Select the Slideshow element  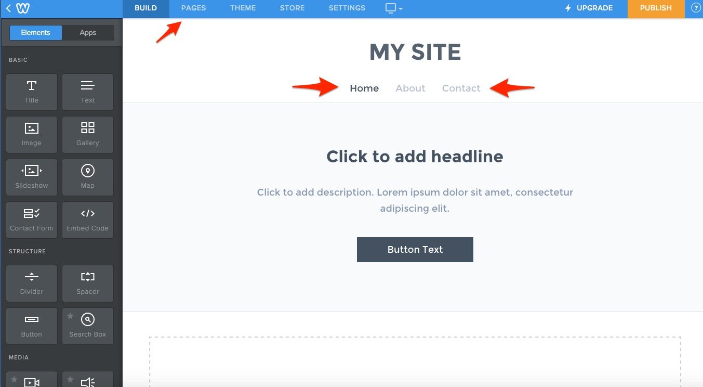tap(32, 177)
